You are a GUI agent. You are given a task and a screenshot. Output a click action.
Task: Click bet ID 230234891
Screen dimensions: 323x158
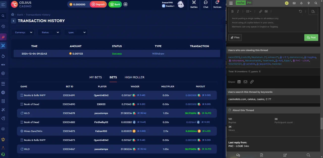click(69, 95)
